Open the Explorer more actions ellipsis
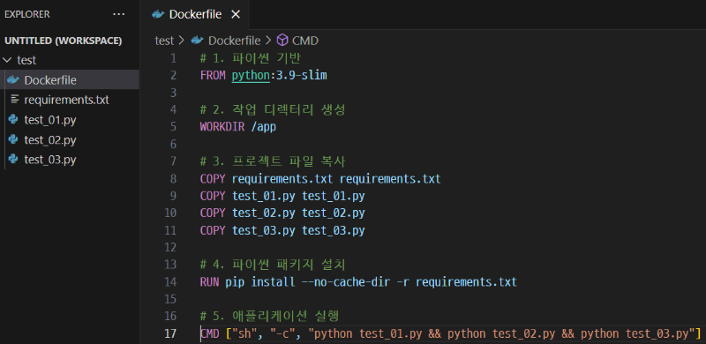Viewport: 706px width, 344px height. pos(119,14)
